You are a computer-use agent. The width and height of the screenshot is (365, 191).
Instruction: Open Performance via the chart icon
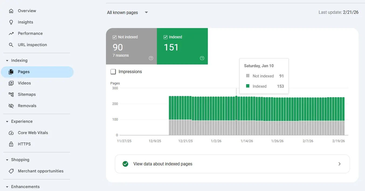(x=11, y=33)
